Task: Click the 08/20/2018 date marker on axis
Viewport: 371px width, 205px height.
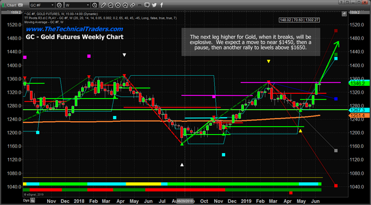Action: [185, 201]
